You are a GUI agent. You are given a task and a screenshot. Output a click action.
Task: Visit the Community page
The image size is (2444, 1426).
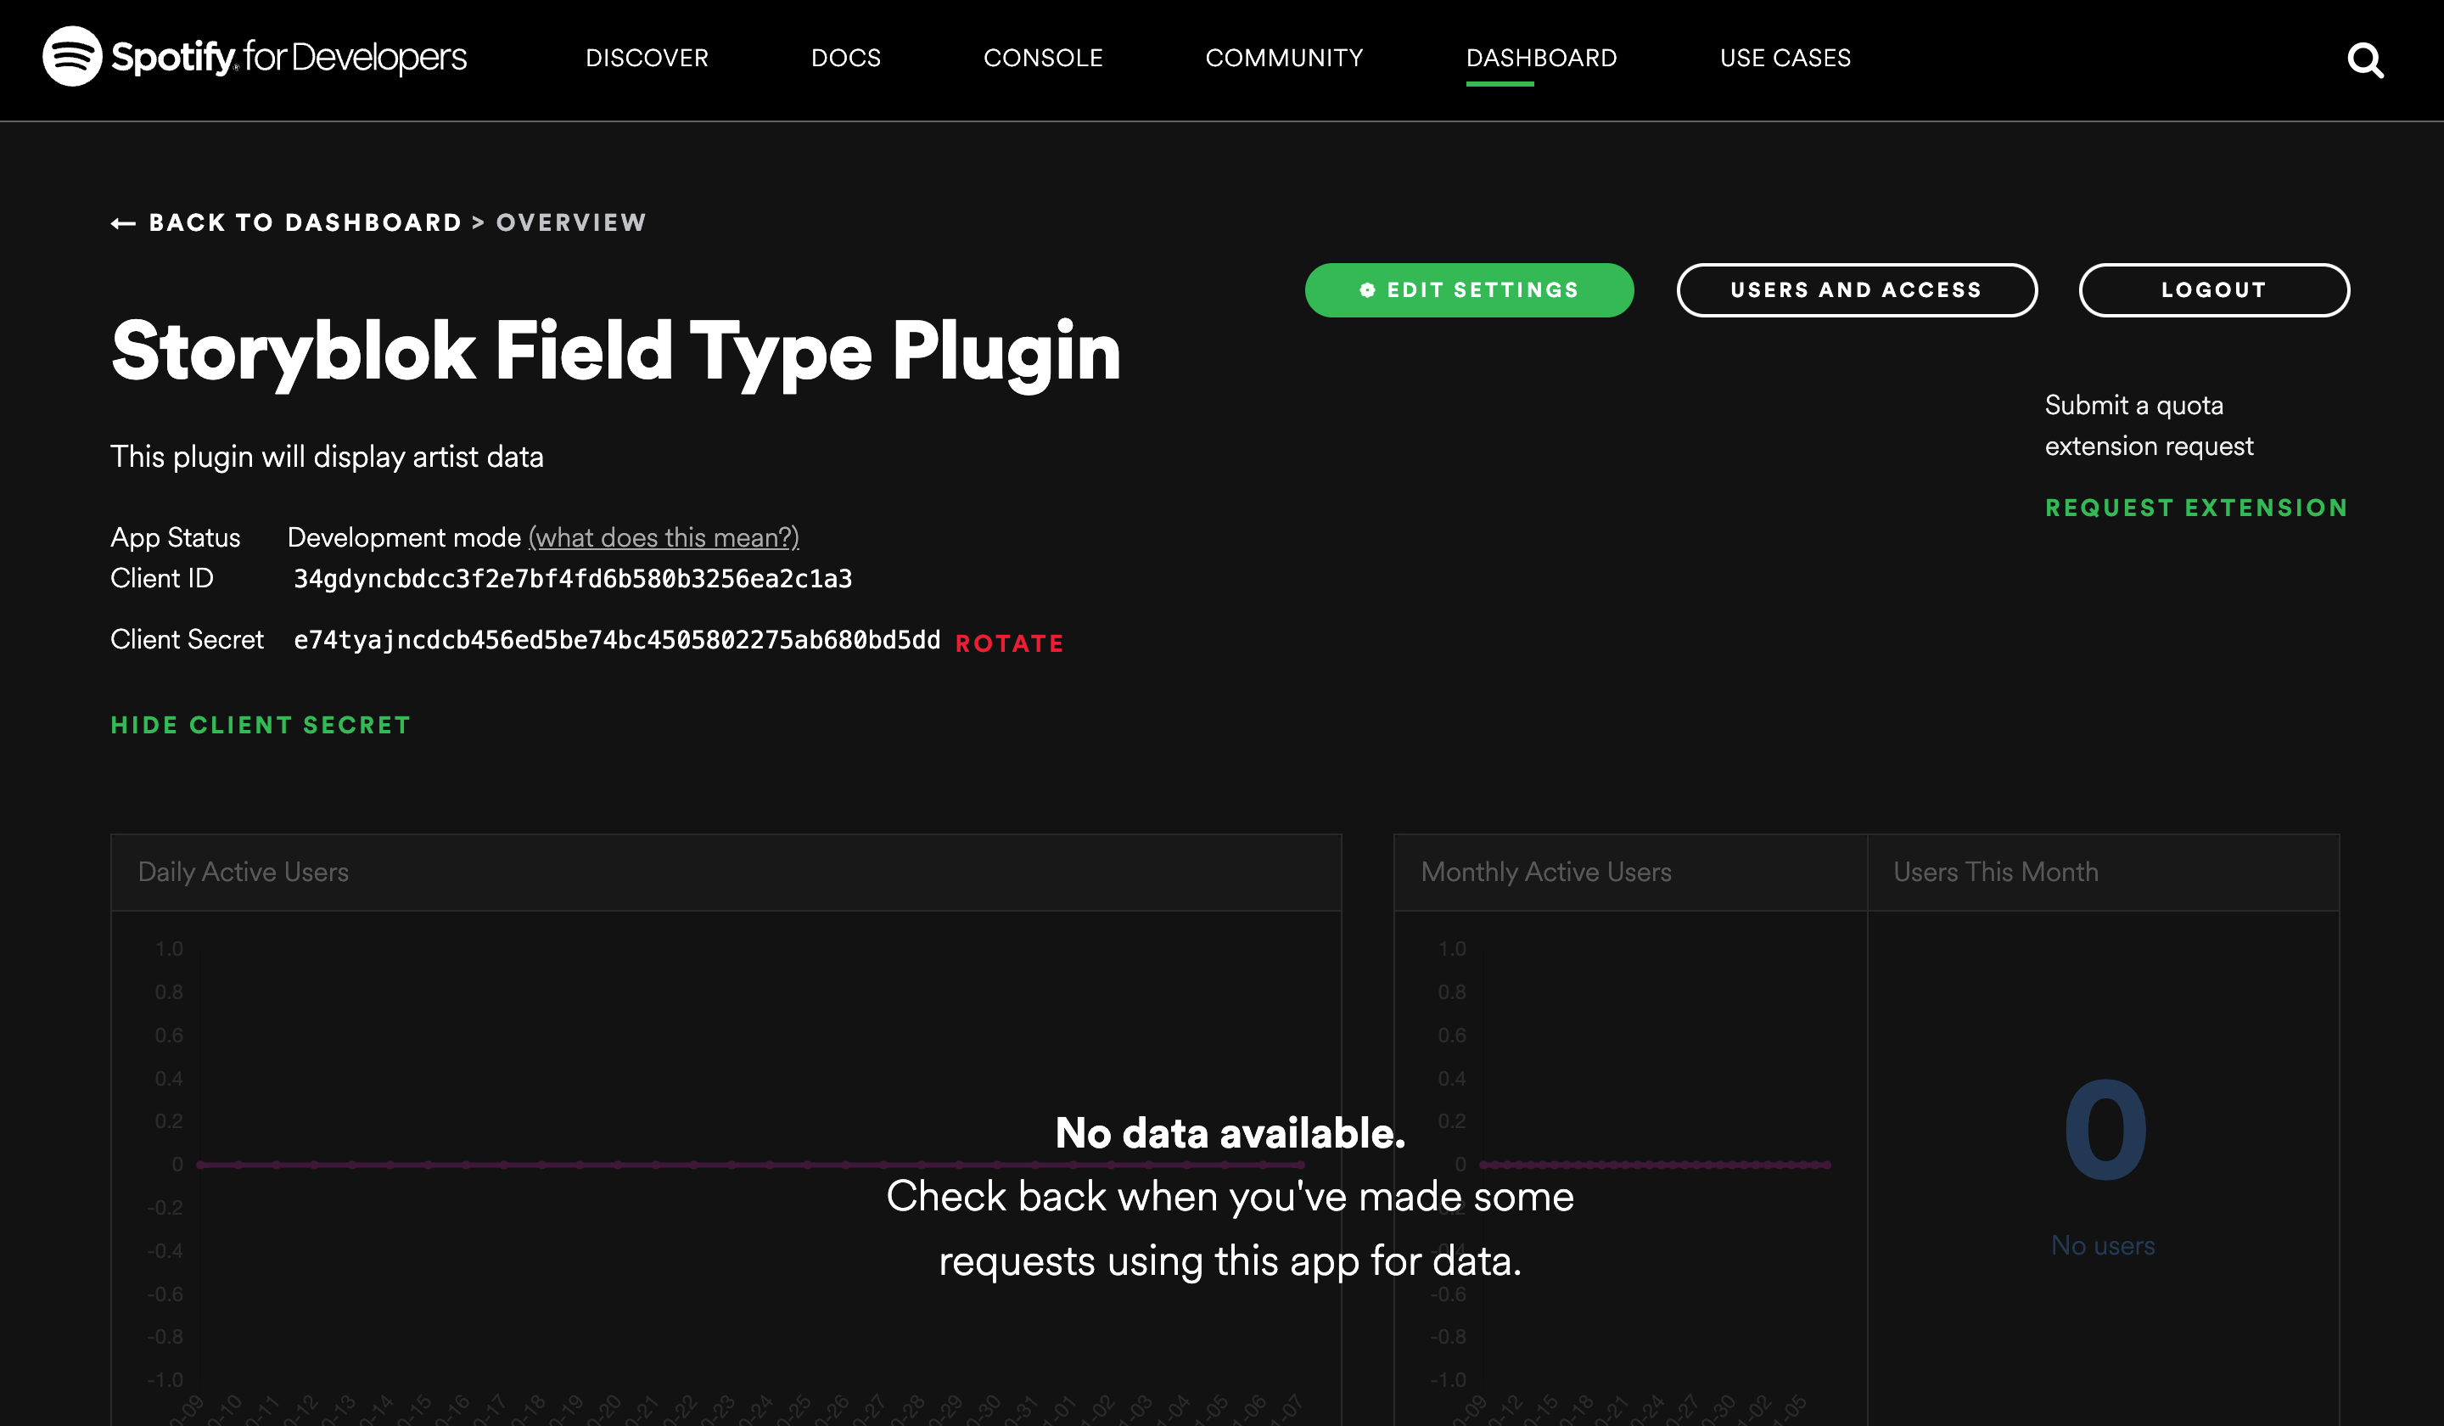(x=1284, y=59)
